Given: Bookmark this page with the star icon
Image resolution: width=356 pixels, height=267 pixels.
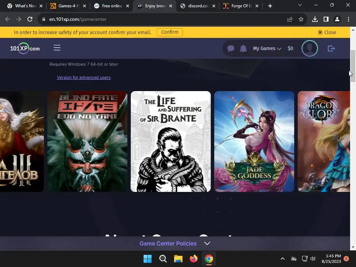Looking at the screenshot, I should (x=301, y=19).
